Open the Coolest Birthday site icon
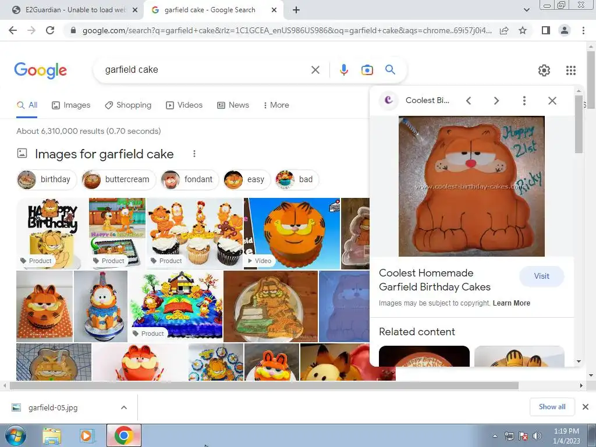This screenshot has width=596, height=447. [x=388, y=100]
